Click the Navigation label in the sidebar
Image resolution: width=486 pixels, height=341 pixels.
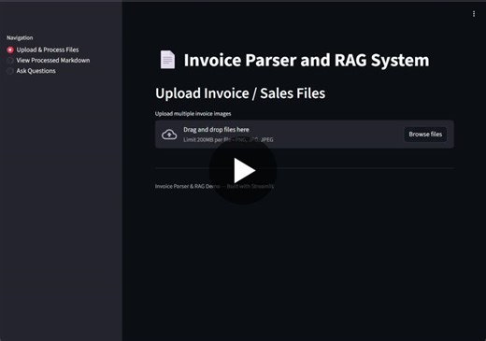20,37
